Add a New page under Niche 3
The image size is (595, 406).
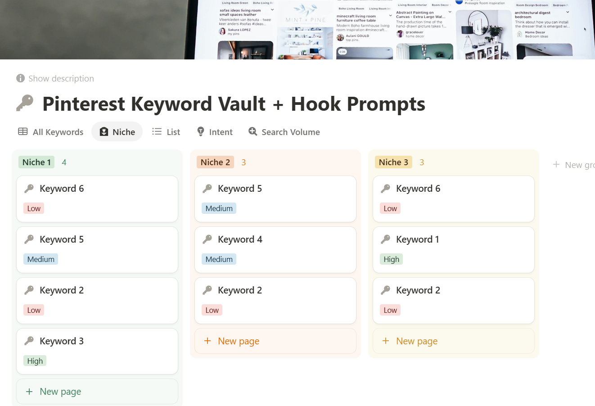pyautogui.click(x=416, y=341)
